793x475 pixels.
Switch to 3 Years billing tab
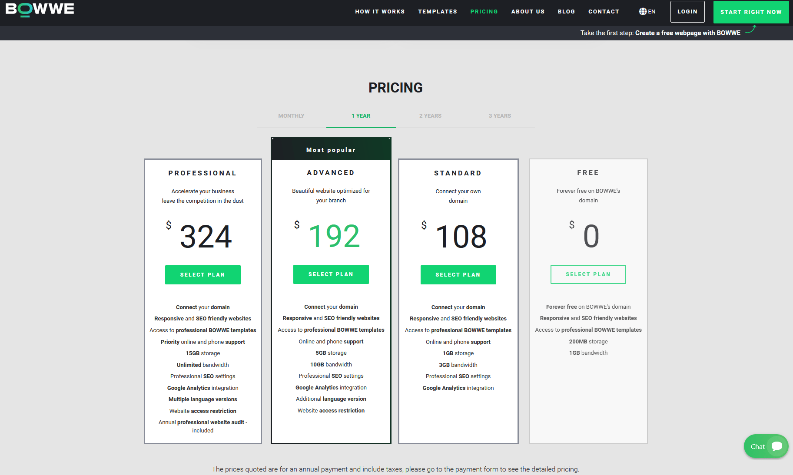tap(500, 116)
